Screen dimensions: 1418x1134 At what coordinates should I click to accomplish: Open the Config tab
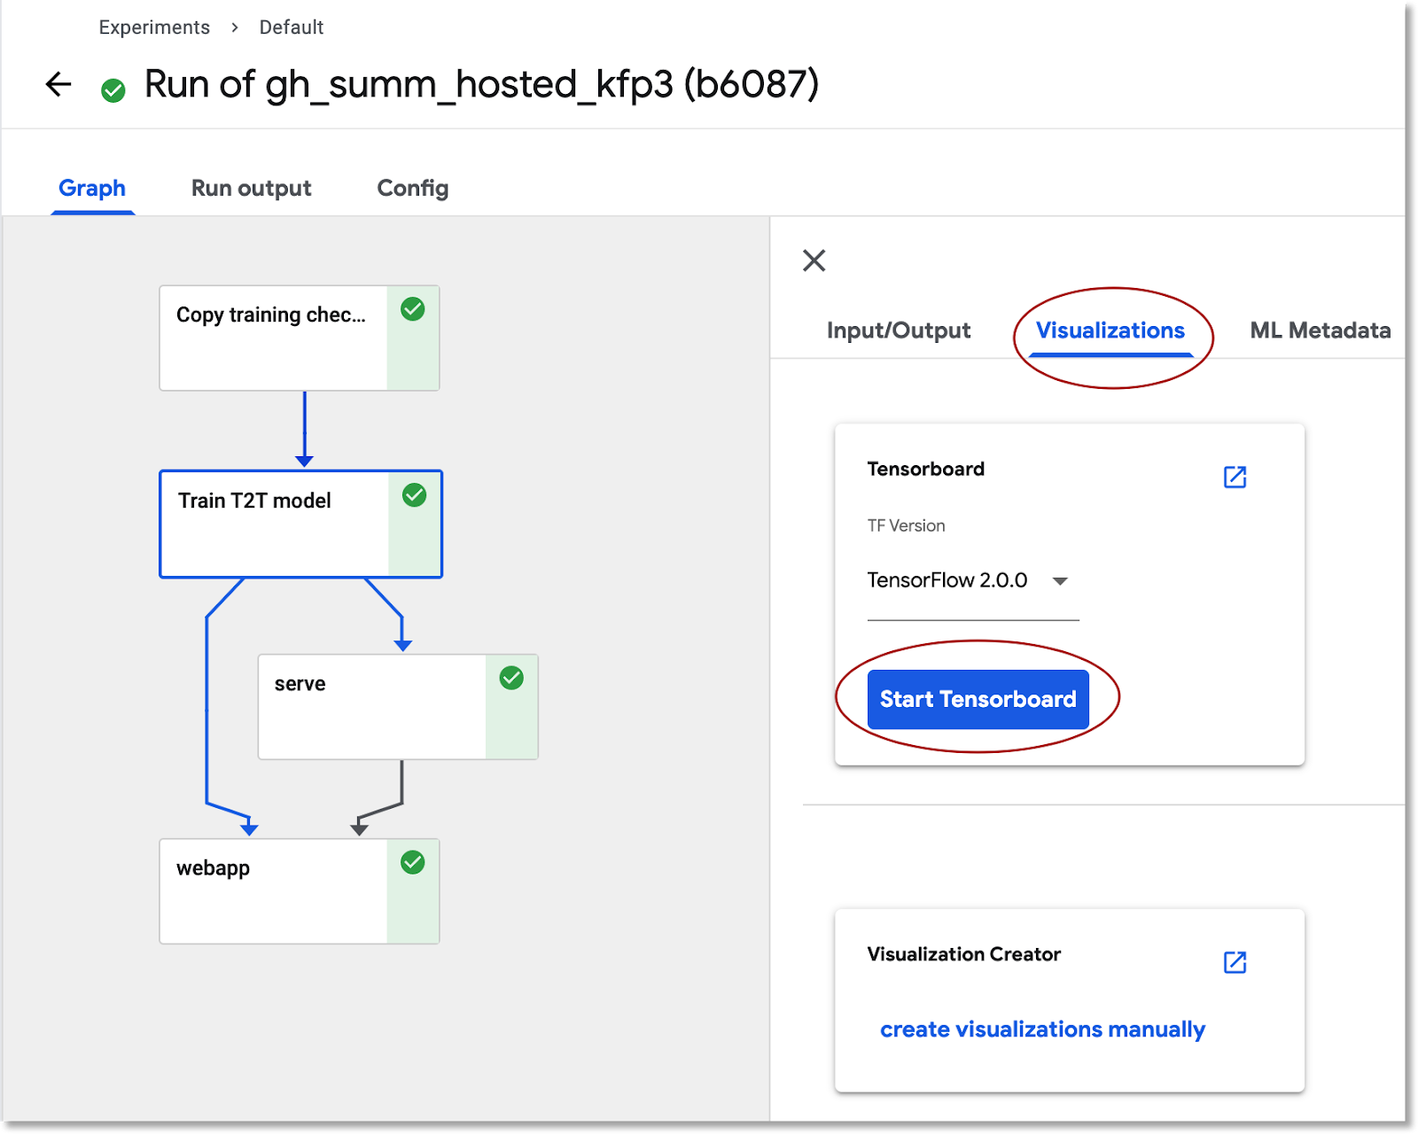[x=413, y=188]
